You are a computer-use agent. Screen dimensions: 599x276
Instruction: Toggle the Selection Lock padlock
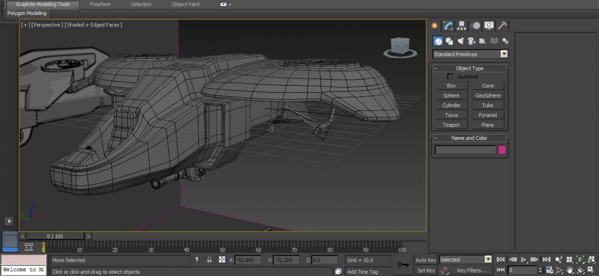click(209, 260)
